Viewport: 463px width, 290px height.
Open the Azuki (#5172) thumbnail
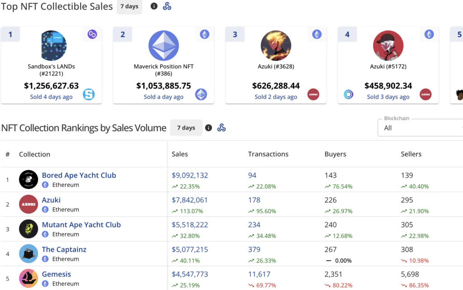388,46
